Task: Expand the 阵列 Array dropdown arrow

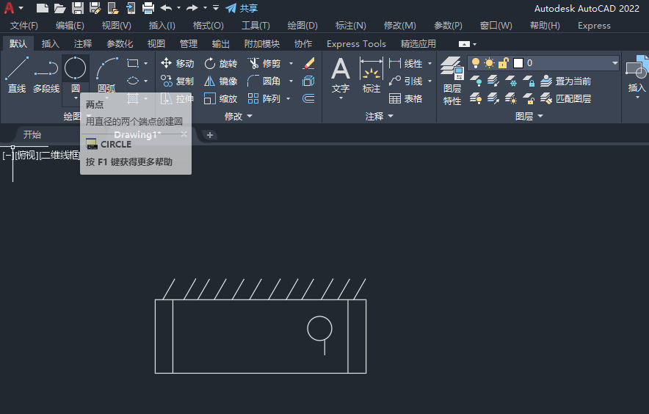Action: [288, 98]
